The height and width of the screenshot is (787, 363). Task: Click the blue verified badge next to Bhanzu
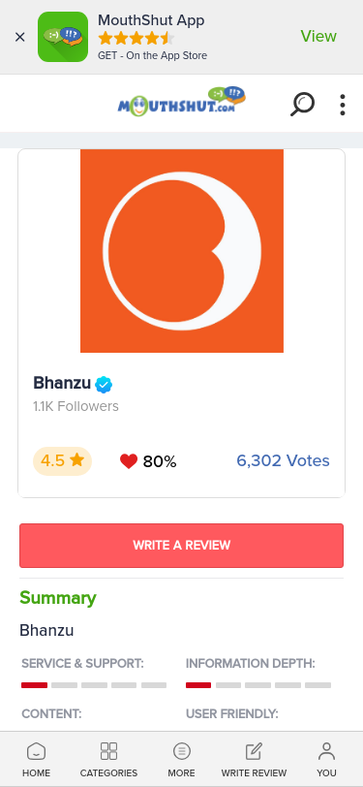(104, 385)
